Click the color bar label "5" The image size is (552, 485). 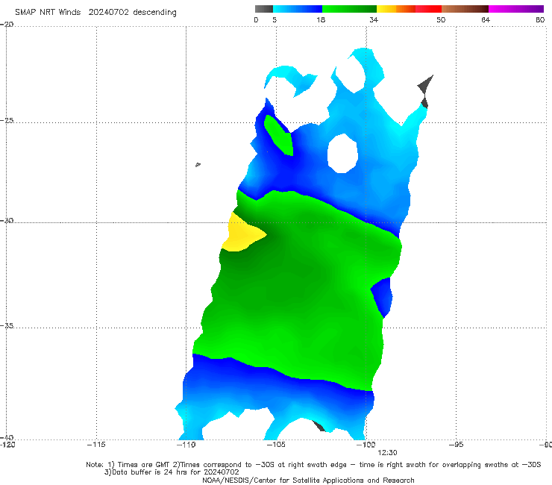pos(275,19)
